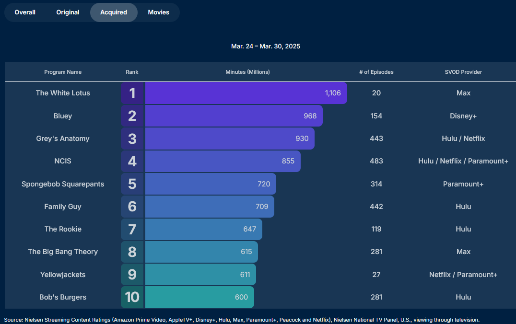Click the # of Episodes header
The height and width of the screenshot is (324, 516).
[x=376, y=72]
